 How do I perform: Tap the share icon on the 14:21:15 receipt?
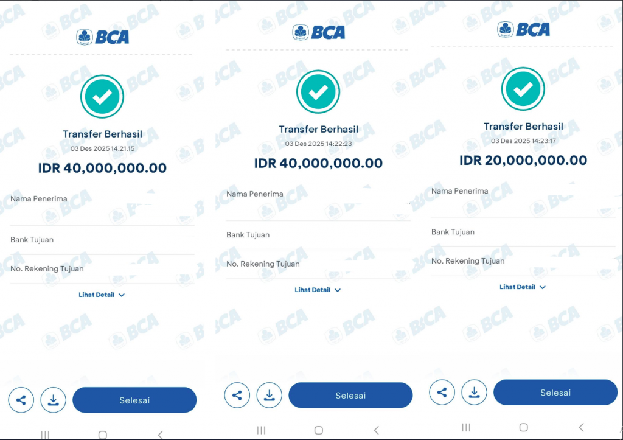[21, 400]
